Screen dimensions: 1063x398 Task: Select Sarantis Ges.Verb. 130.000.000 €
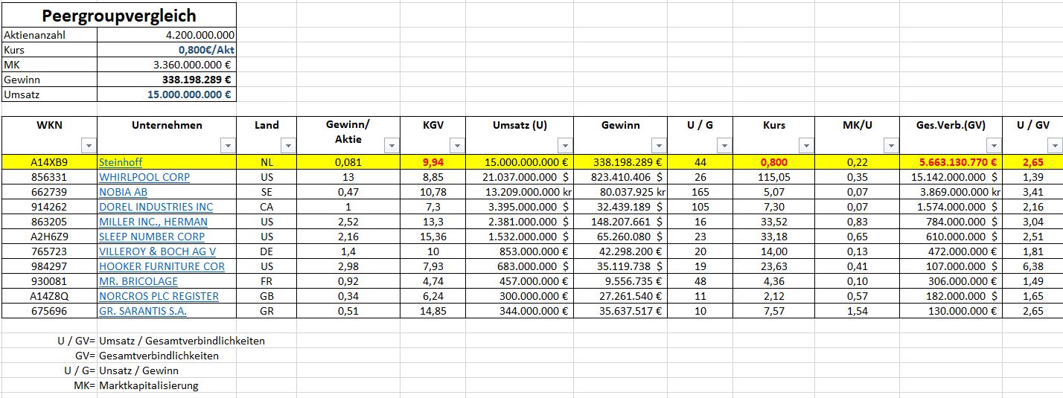(x=951, y=311)
